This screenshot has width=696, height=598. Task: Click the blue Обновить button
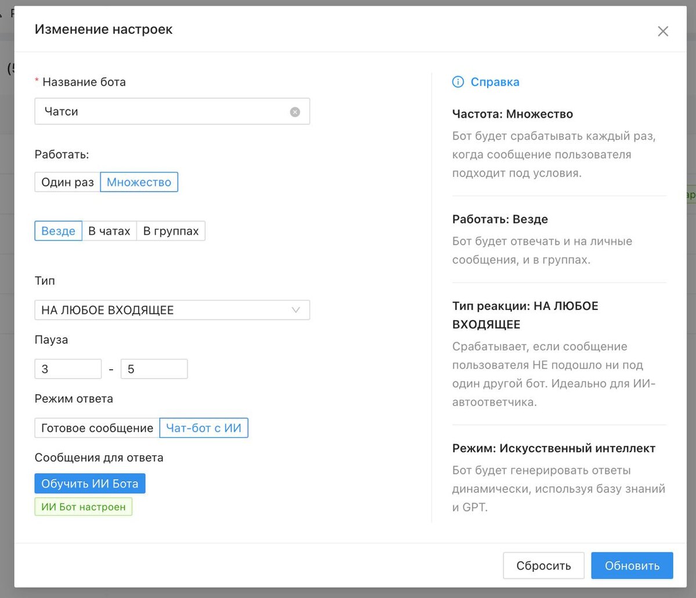click(632, 565)
